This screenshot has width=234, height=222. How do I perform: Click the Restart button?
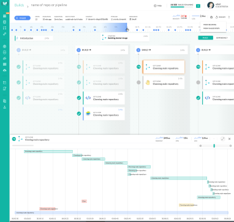tap(221, 17)
